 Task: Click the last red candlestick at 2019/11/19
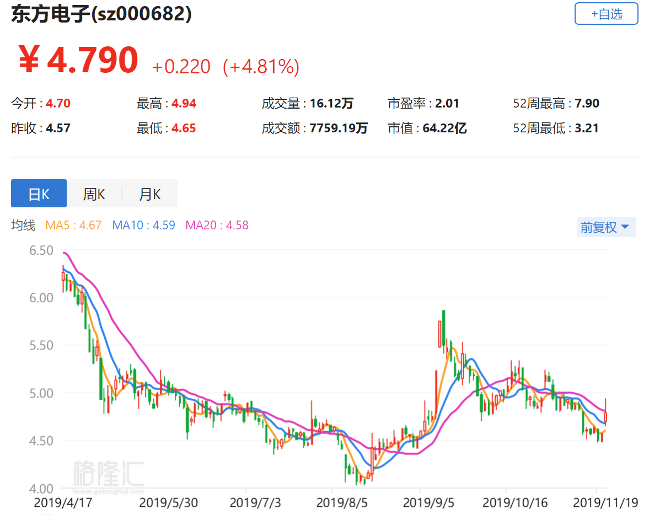[605, 416]
